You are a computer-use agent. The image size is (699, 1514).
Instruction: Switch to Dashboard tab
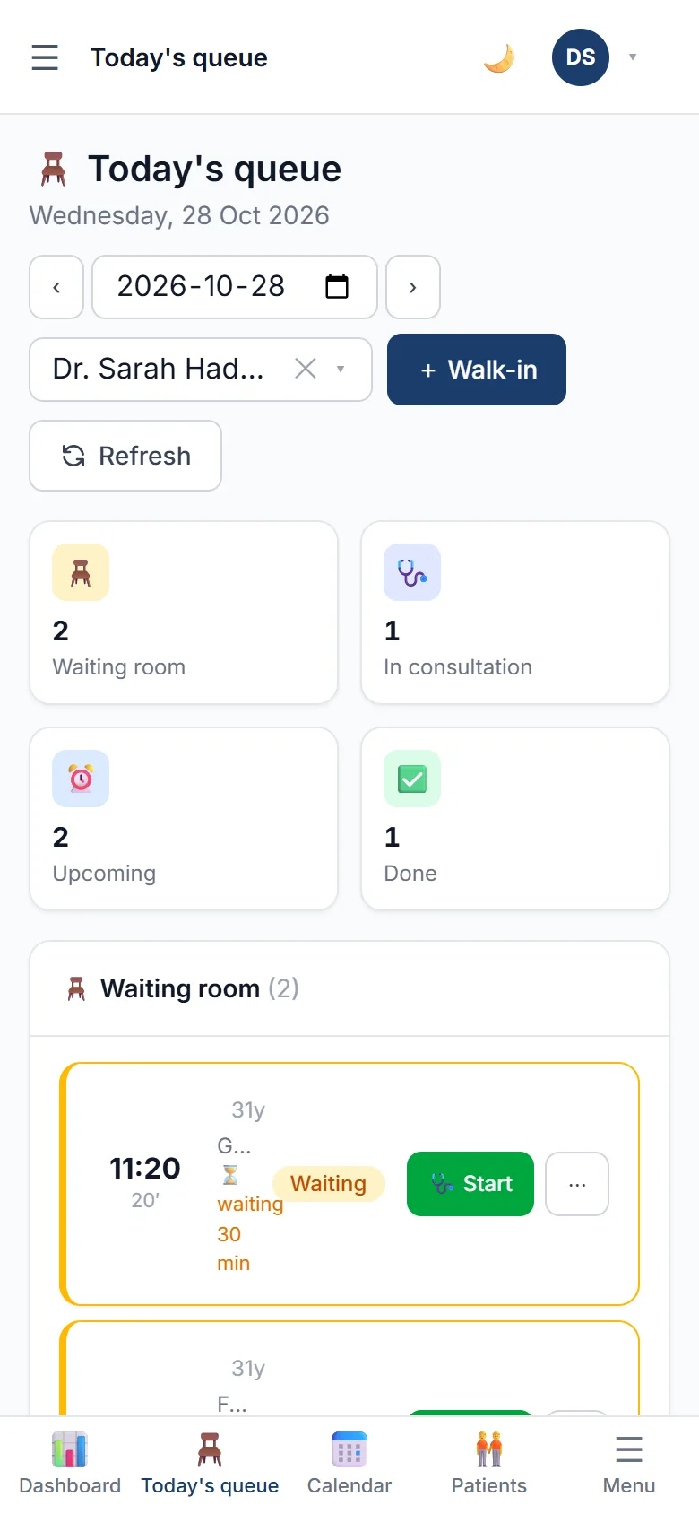tap(70, 1465)
